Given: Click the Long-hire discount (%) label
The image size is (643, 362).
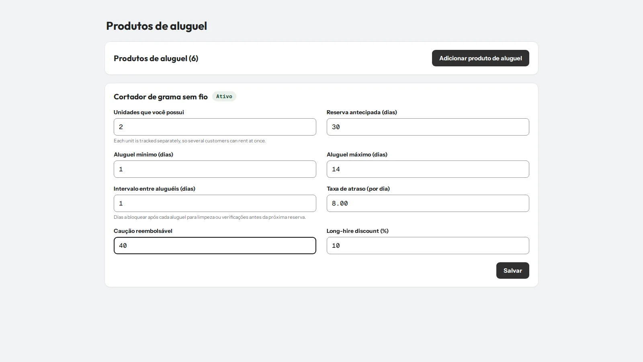Looking at the screenshot, I should point(358,231).
